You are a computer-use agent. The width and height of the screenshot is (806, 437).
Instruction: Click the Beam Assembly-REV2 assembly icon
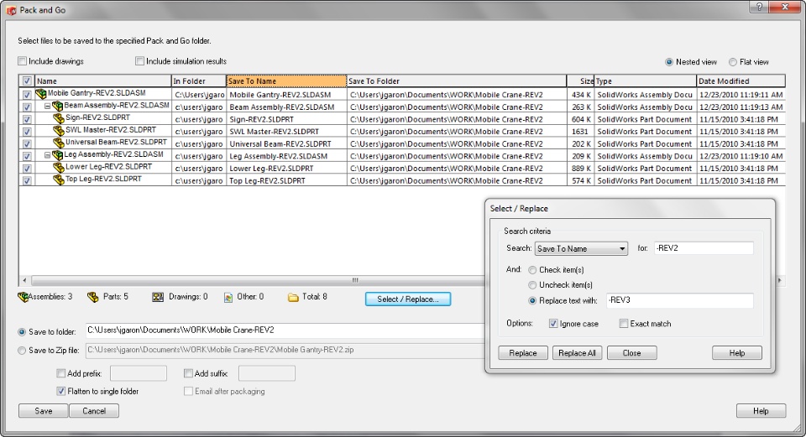57,107
